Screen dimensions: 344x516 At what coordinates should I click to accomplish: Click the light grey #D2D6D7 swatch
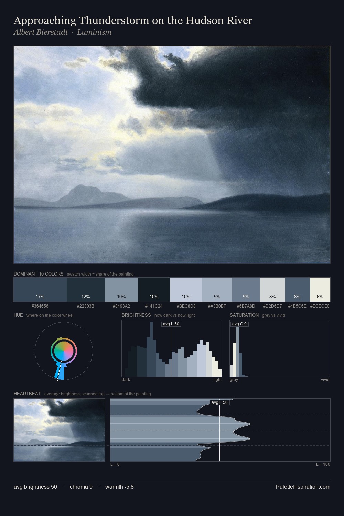pos(272,290)
